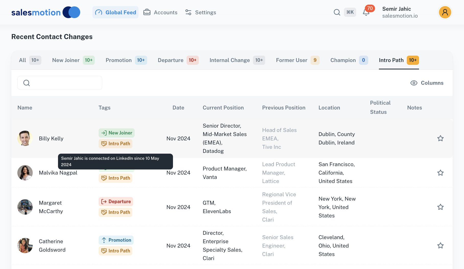Click Billy Kelly's Intro Path tag

pos(115,144)
